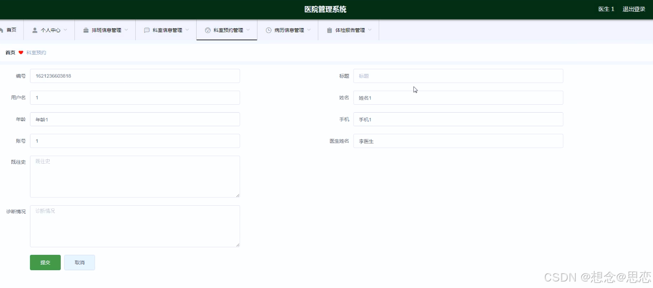Focus the 医生姓名 input field
This screenshot has height=288, width=653.
458,141
